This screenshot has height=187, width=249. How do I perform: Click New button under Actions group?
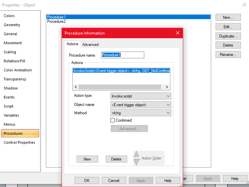tap(87, 159)
